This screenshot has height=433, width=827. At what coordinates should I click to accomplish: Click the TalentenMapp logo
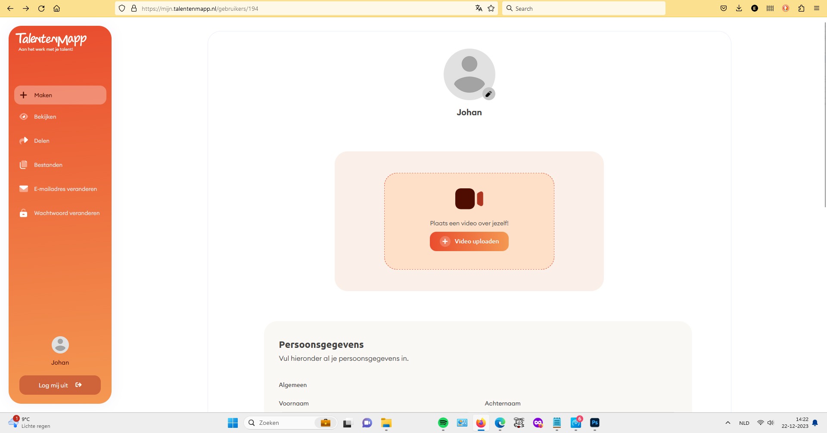coord(51,42)
